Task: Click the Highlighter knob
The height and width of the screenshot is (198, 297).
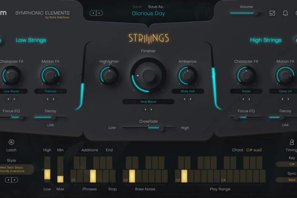Action: 109,75
